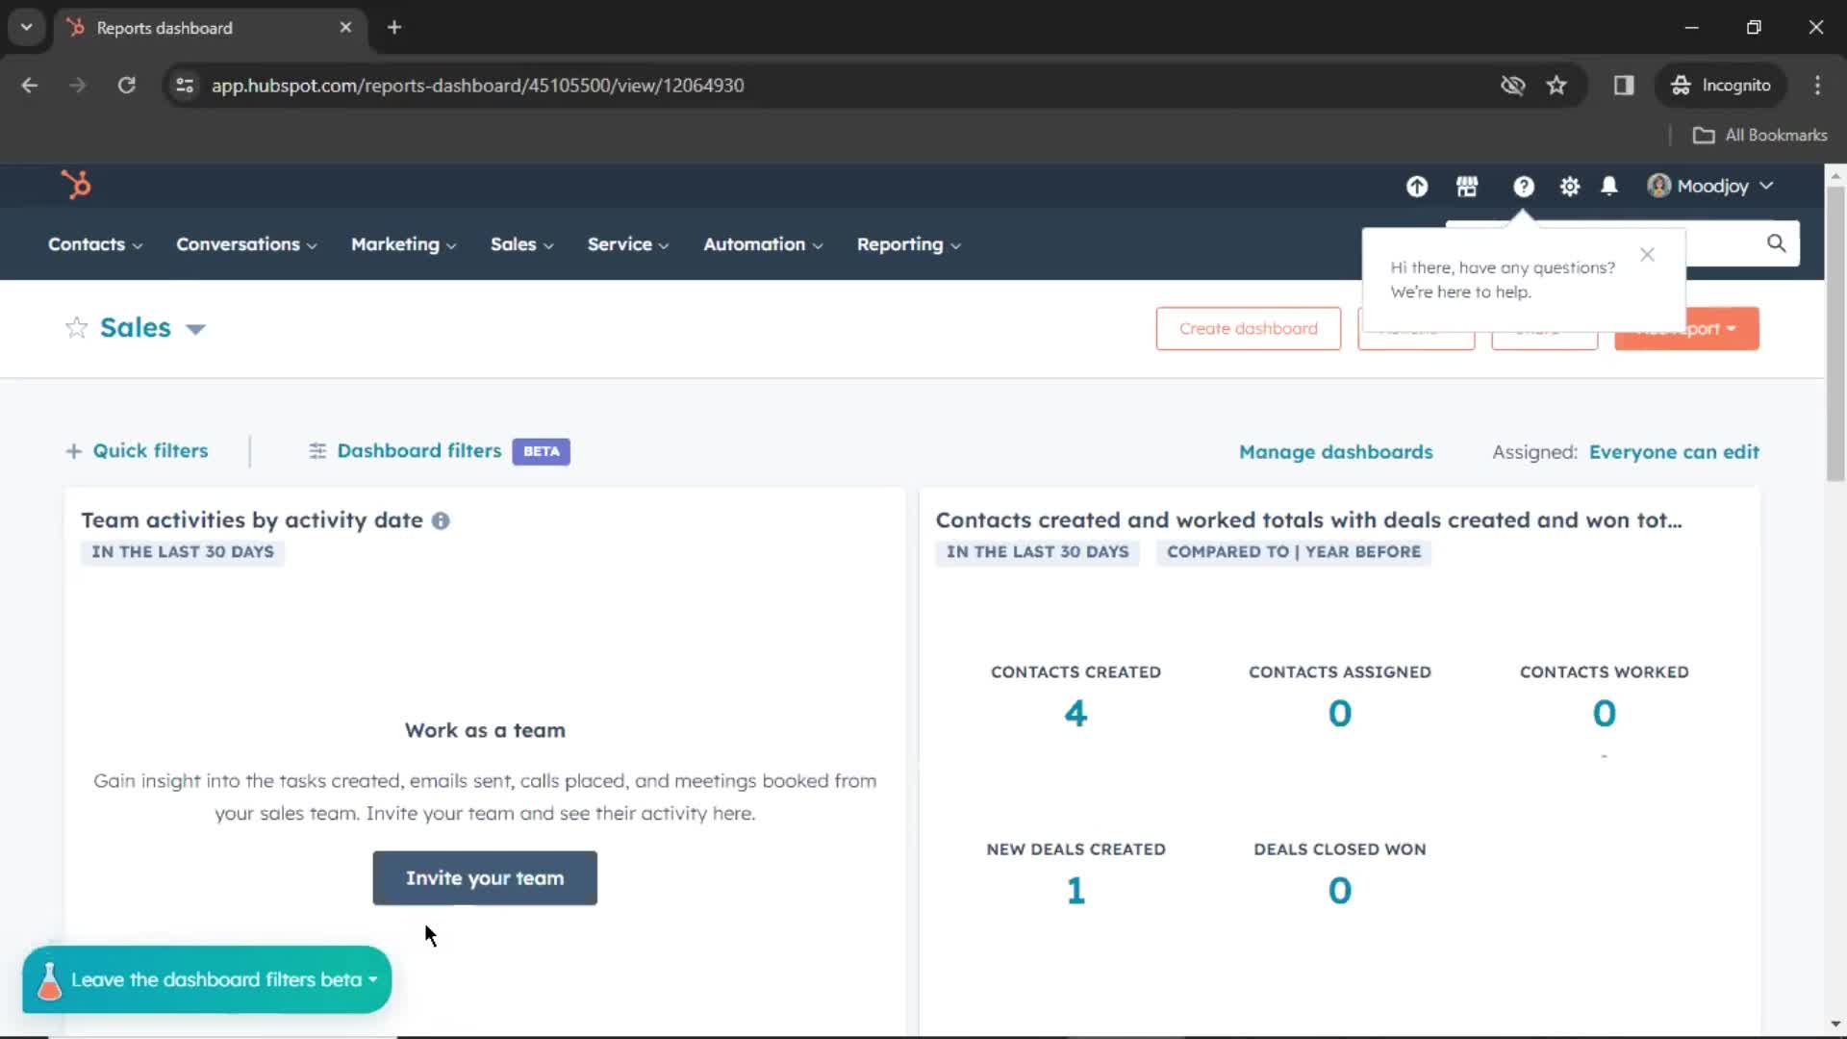The height and width of the screenshot is (1039, 1847).
Task: Click the Search magnifier icon
Action: point(1776,242)
